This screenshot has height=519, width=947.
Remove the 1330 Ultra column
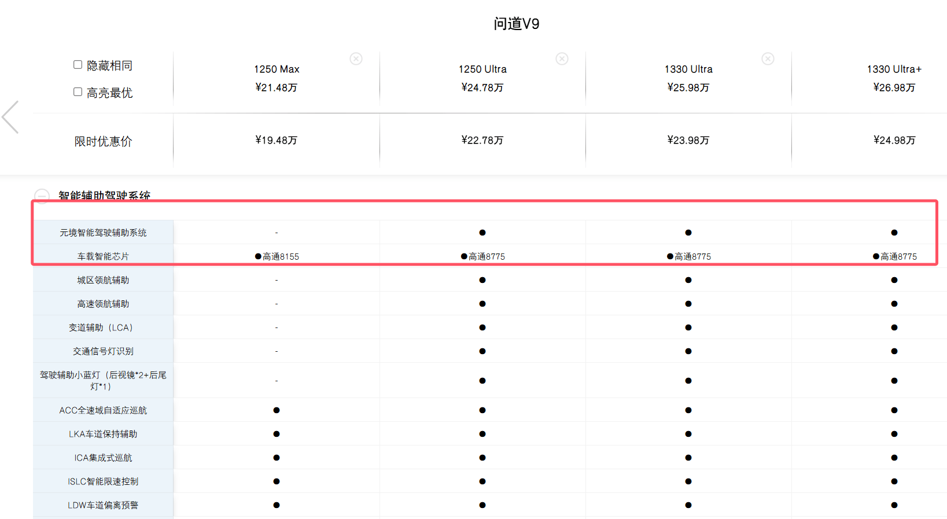[x=768, y=59]
